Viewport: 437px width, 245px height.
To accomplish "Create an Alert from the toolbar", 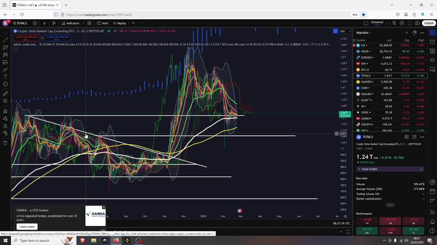I will click(102, 23).
